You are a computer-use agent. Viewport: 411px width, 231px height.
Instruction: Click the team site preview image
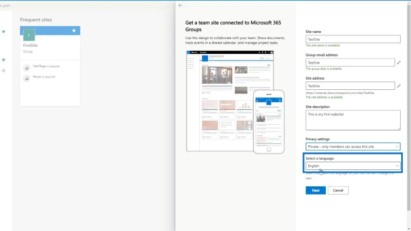click(x=235, y=102)
